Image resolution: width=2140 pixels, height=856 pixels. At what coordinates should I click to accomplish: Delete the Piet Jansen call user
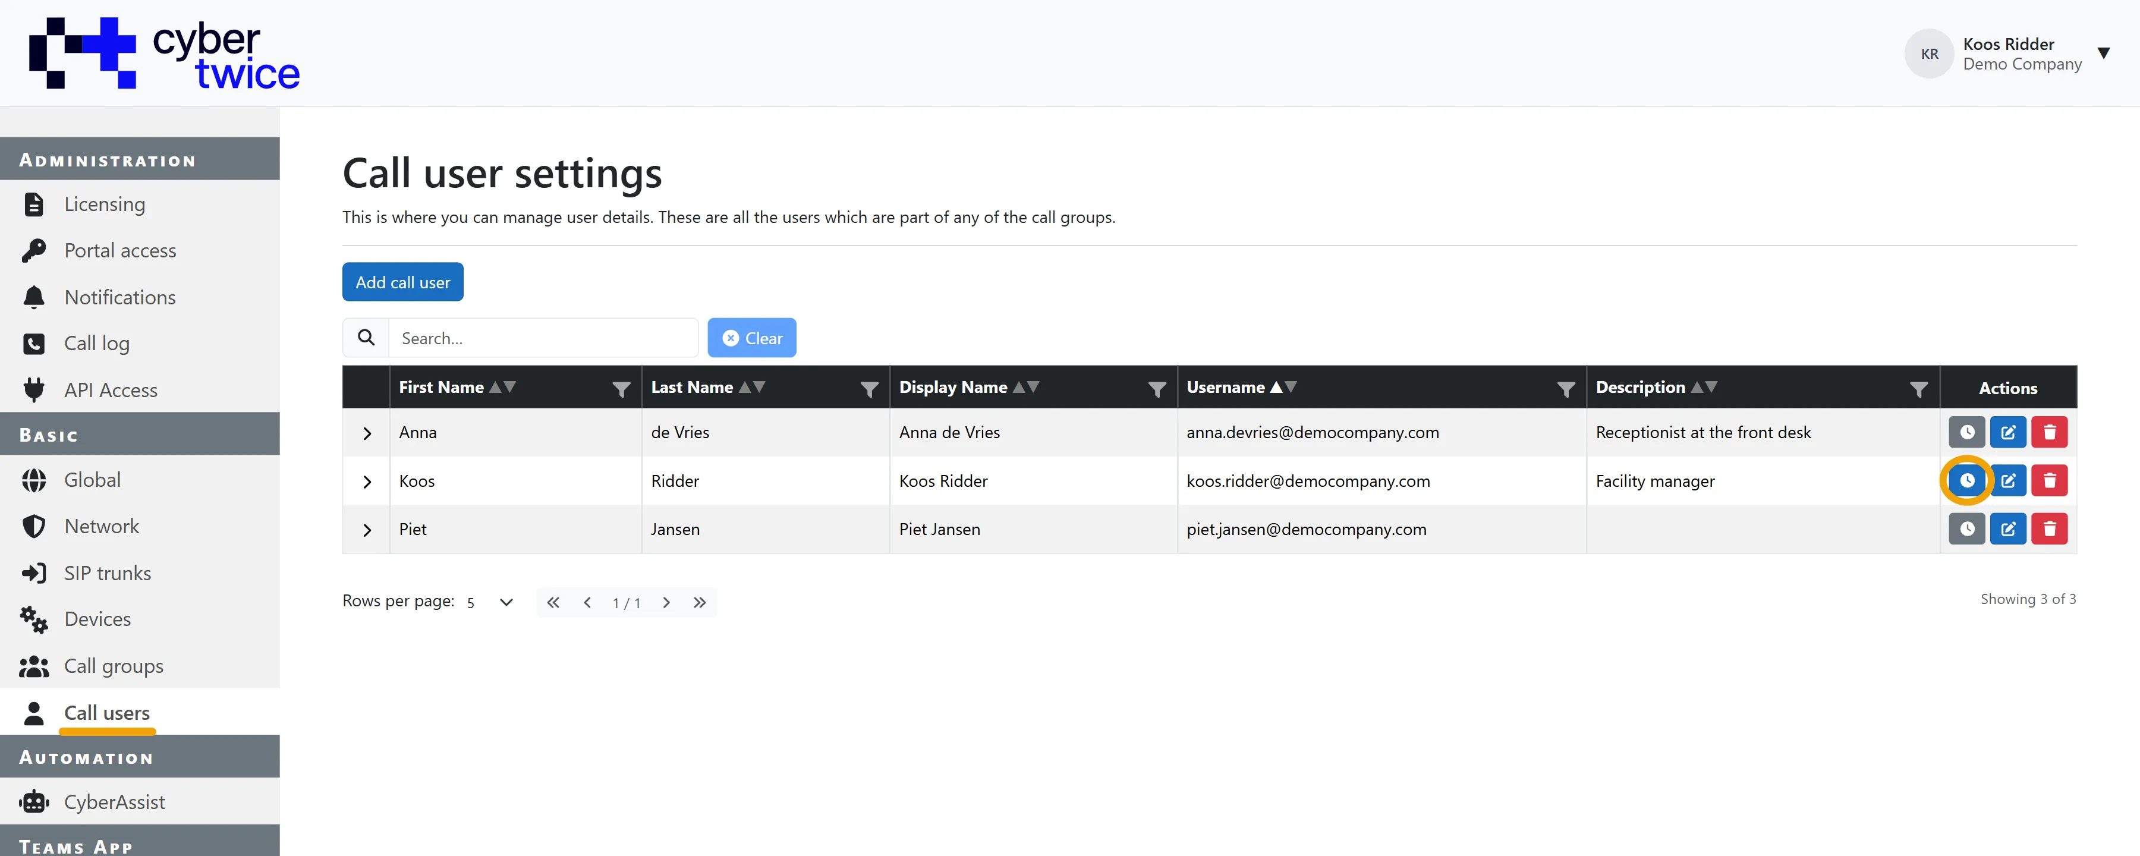2050,528
